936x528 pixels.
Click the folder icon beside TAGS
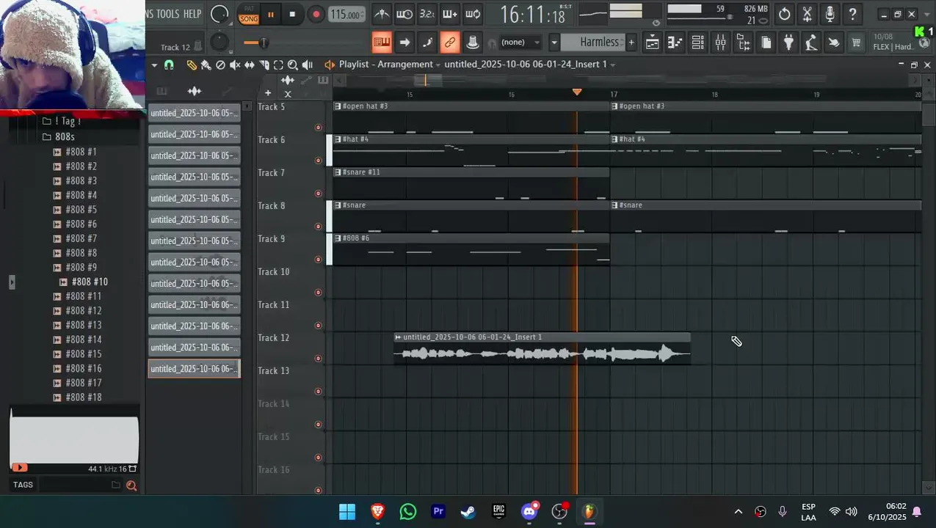tap(115, 485)
